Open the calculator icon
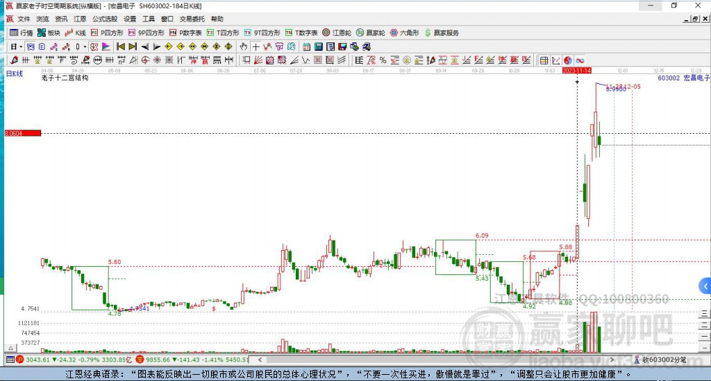 318,46
